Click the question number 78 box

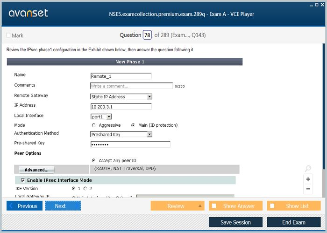(147, 35)
